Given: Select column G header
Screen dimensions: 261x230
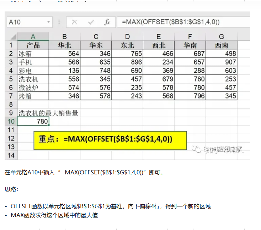Looking at the screenshot, I should (221, 37).
